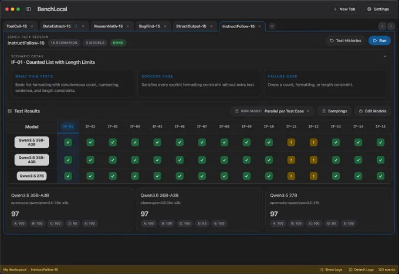Open Qwen3.6 35B-A3B IF-13 pass result
The height and width of the screenshot is (274, 399).
pos(336,160)
